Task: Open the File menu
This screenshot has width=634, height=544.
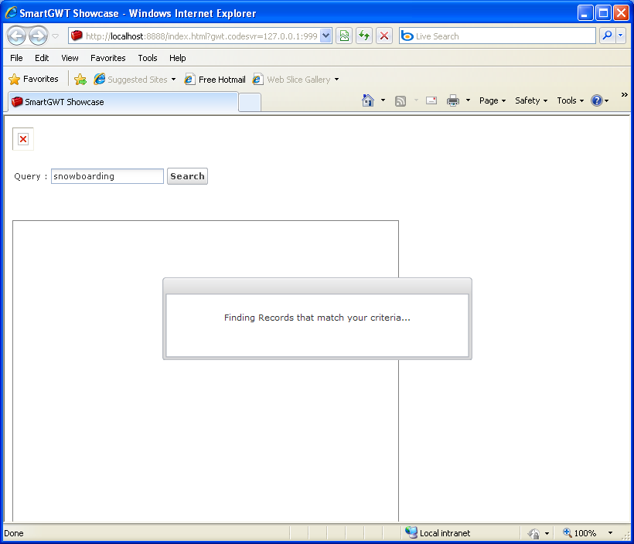Action: click(x=16, y=58)
